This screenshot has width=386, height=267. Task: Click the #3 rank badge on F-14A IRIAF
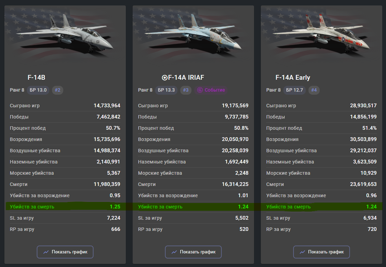[186, 90]
